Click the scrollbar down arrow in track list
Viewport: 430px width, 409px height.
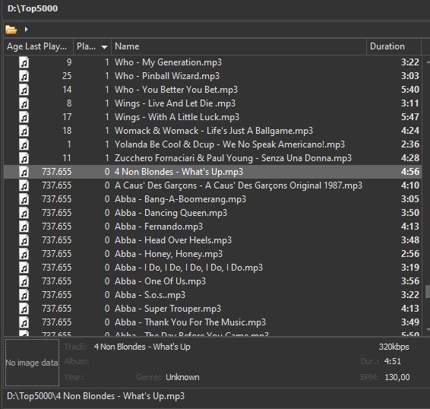[x=428, y=329]
